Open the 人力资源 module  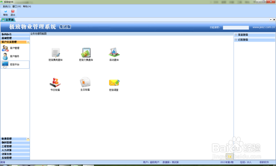pyautogui.click(x=15, y=150)
